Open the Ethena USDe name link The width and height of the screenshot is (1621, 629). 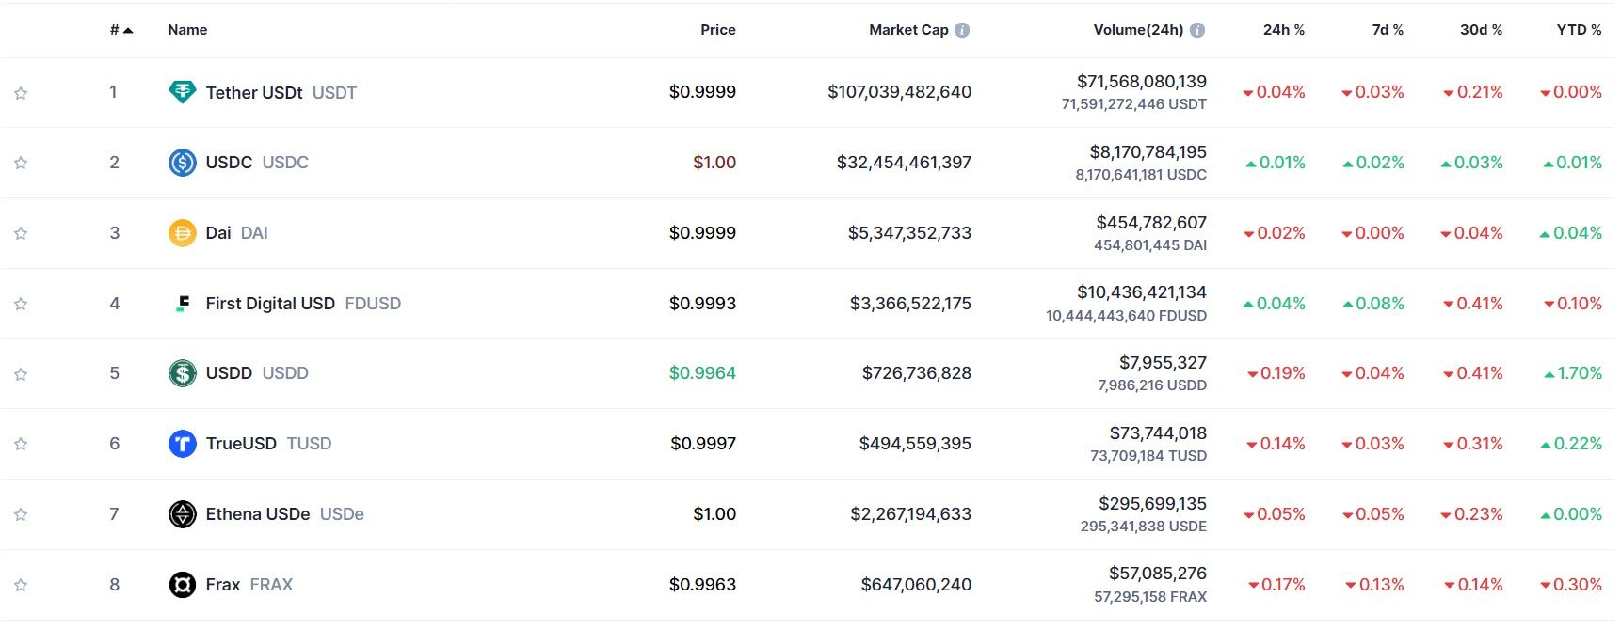point(257,514)
